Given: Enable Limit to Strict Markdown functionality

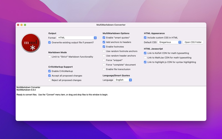Looking at the screenshot, I should [x=49, y=57].
